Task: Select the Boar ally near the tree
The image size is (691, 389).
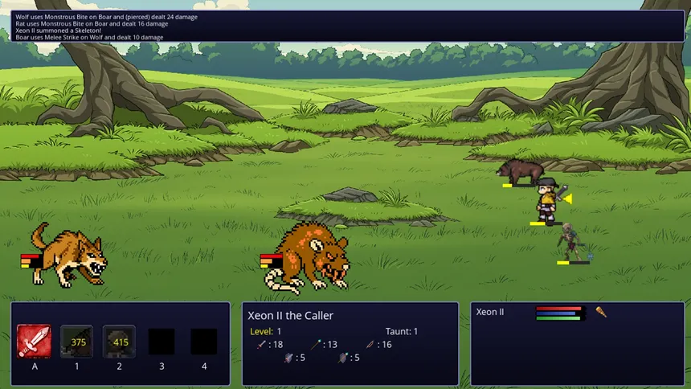Action: 521,171
